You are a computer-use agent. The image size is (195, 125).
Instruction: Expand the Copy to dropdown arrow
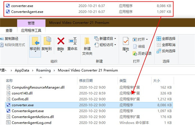[47, 51]
